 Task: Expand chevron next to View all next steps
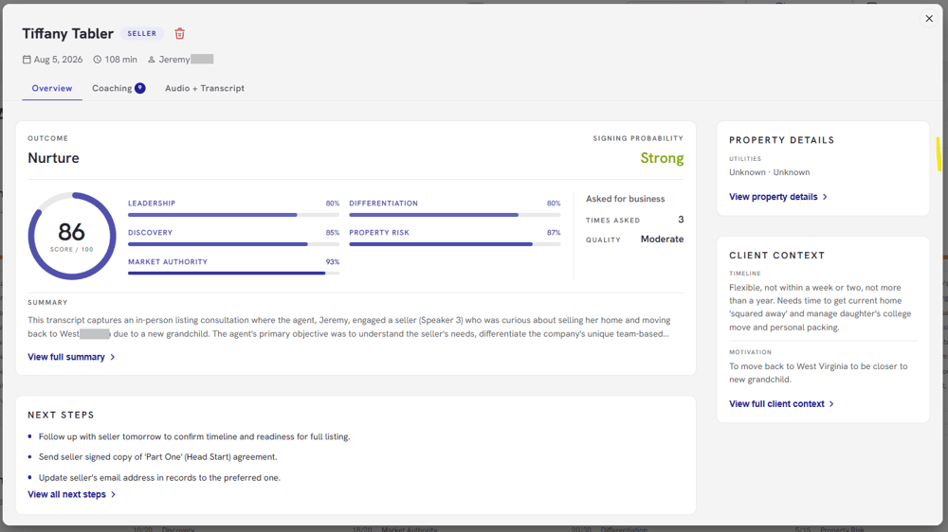[x=113, y=494]
